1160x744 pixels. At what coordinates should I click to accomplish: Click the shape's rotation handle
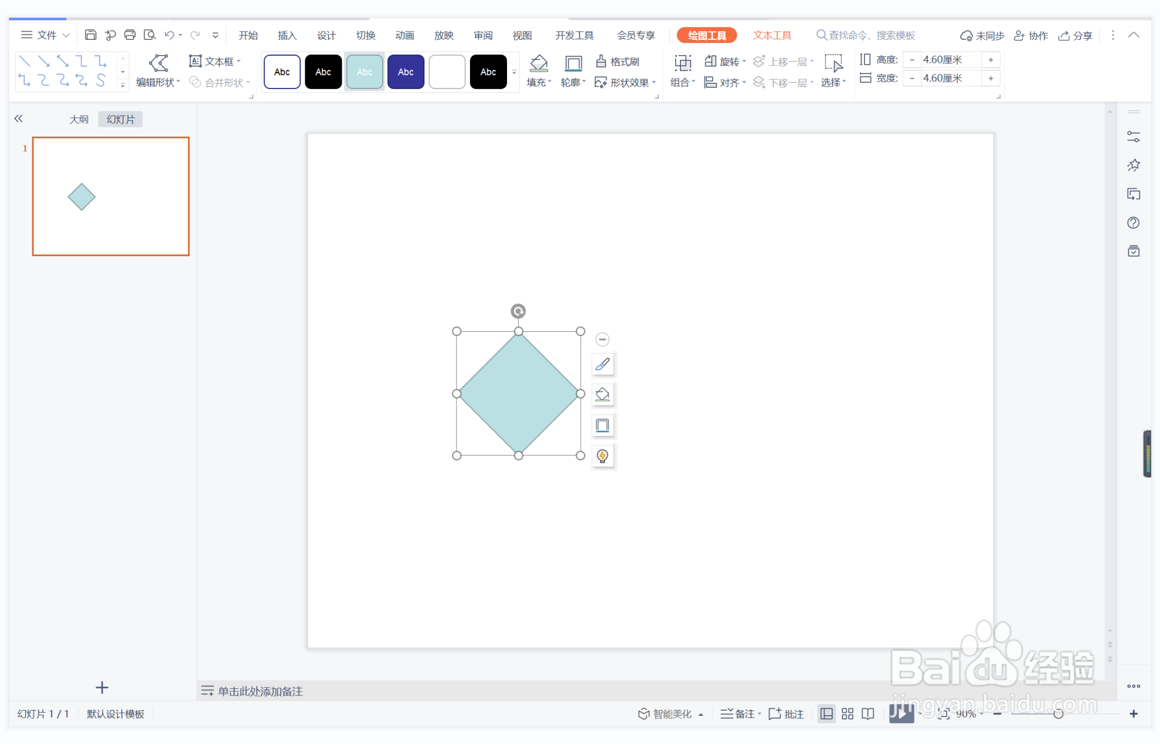coord(518,311)
